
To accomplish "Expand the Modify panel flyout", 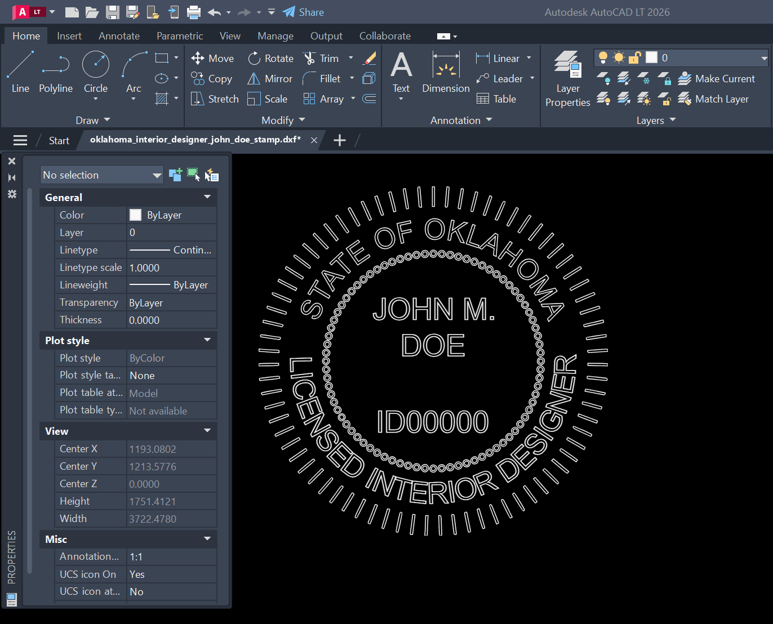I will (283, 120).
